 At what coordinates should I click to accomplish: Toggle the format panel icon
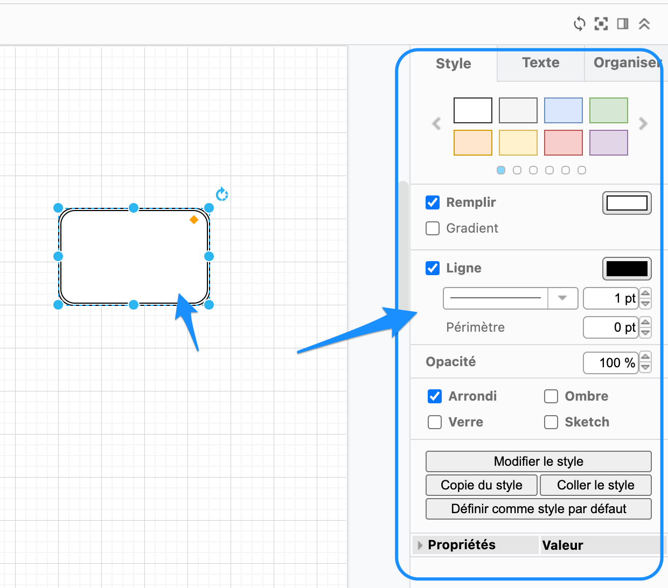(x=623, y=24)
